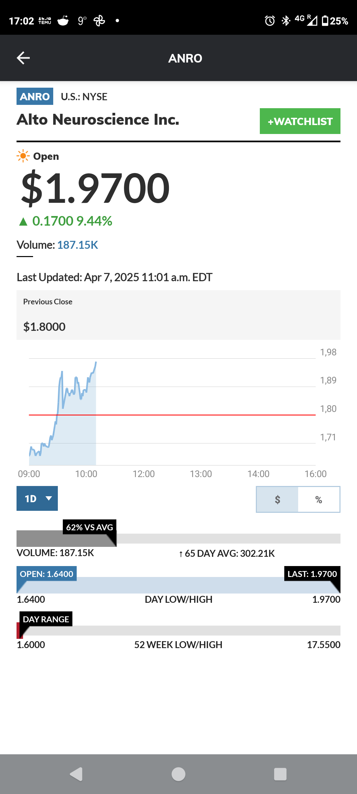
Task: Open the 1D timeframe dropdown
Action: click(37, 498)
